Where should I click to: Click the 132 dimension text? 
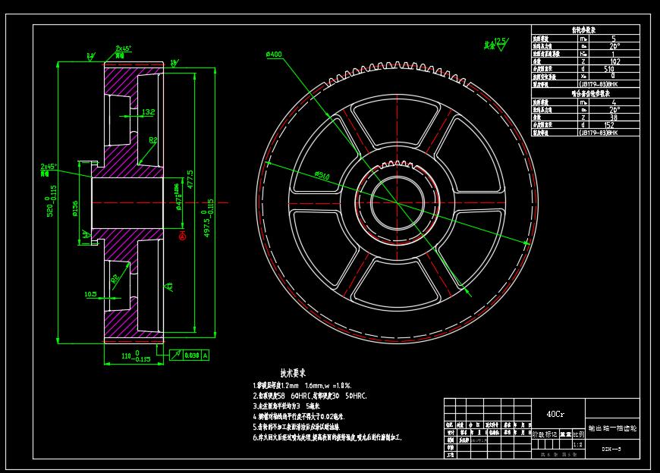148,112
